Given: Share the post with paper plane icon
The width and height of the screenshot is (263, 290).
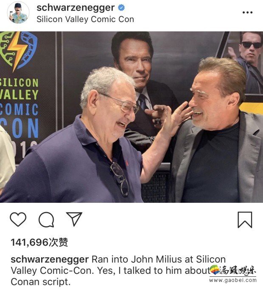Looking at the screenshot, I should pyautogui.click(x=74, y=219).
